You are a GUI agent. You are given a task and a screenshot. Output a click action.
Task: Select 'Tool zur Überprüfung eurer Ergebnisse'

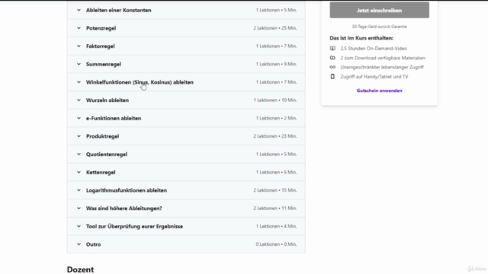(134, 227)
